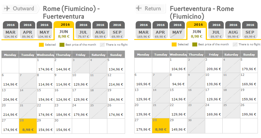This screenshot has height=138, width=261.
Task: Choose return June 29 fare 149,96 €
Action: [x=178, y=125]
